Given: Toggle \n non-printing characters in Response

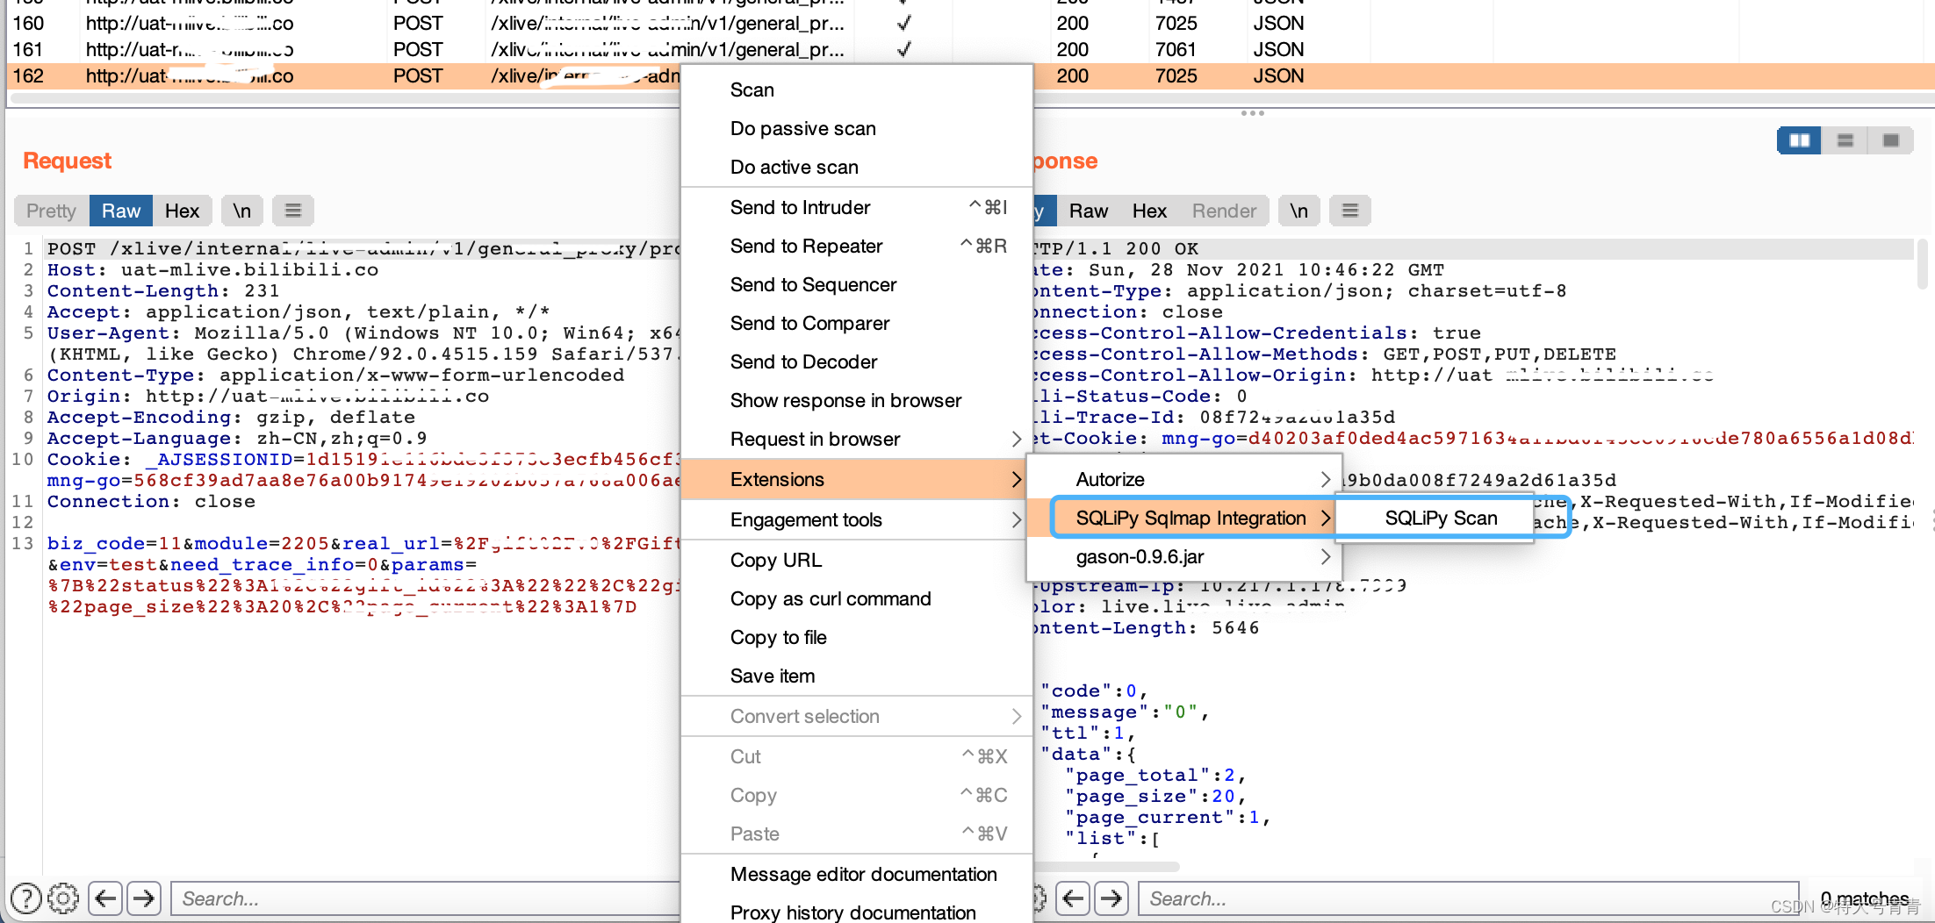Looking at the screenshot, I should [1298, 211].
